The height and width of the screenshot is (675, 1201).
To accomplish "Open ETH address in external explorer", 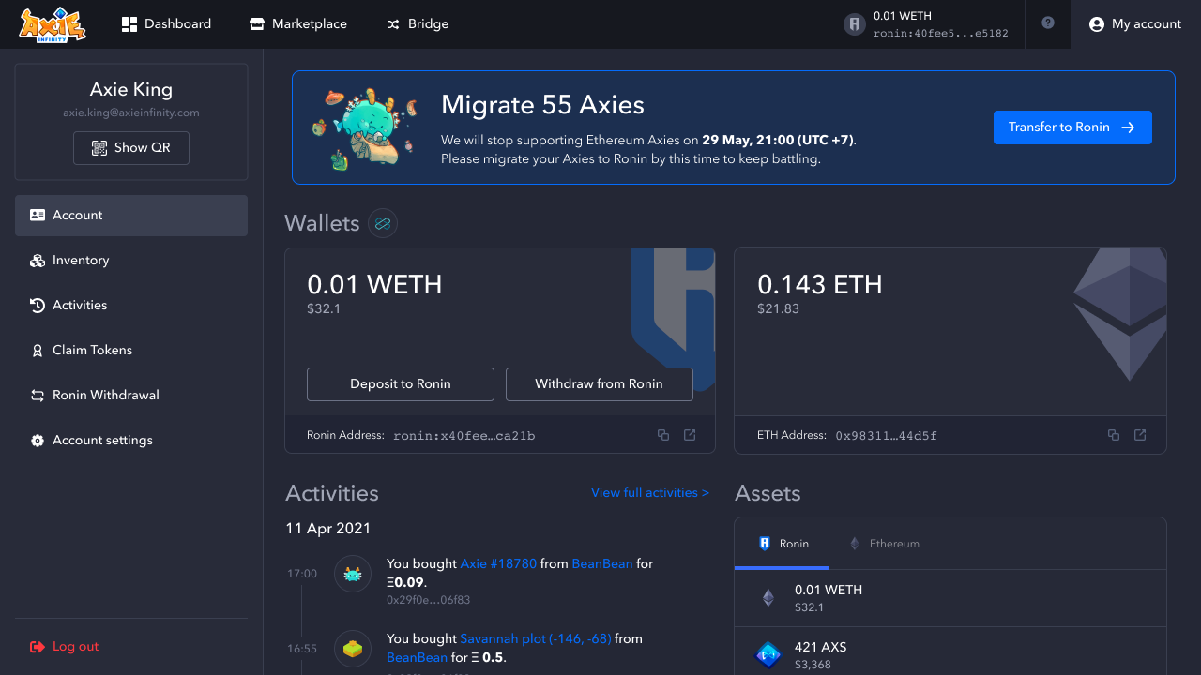I will click(1140, 435).
